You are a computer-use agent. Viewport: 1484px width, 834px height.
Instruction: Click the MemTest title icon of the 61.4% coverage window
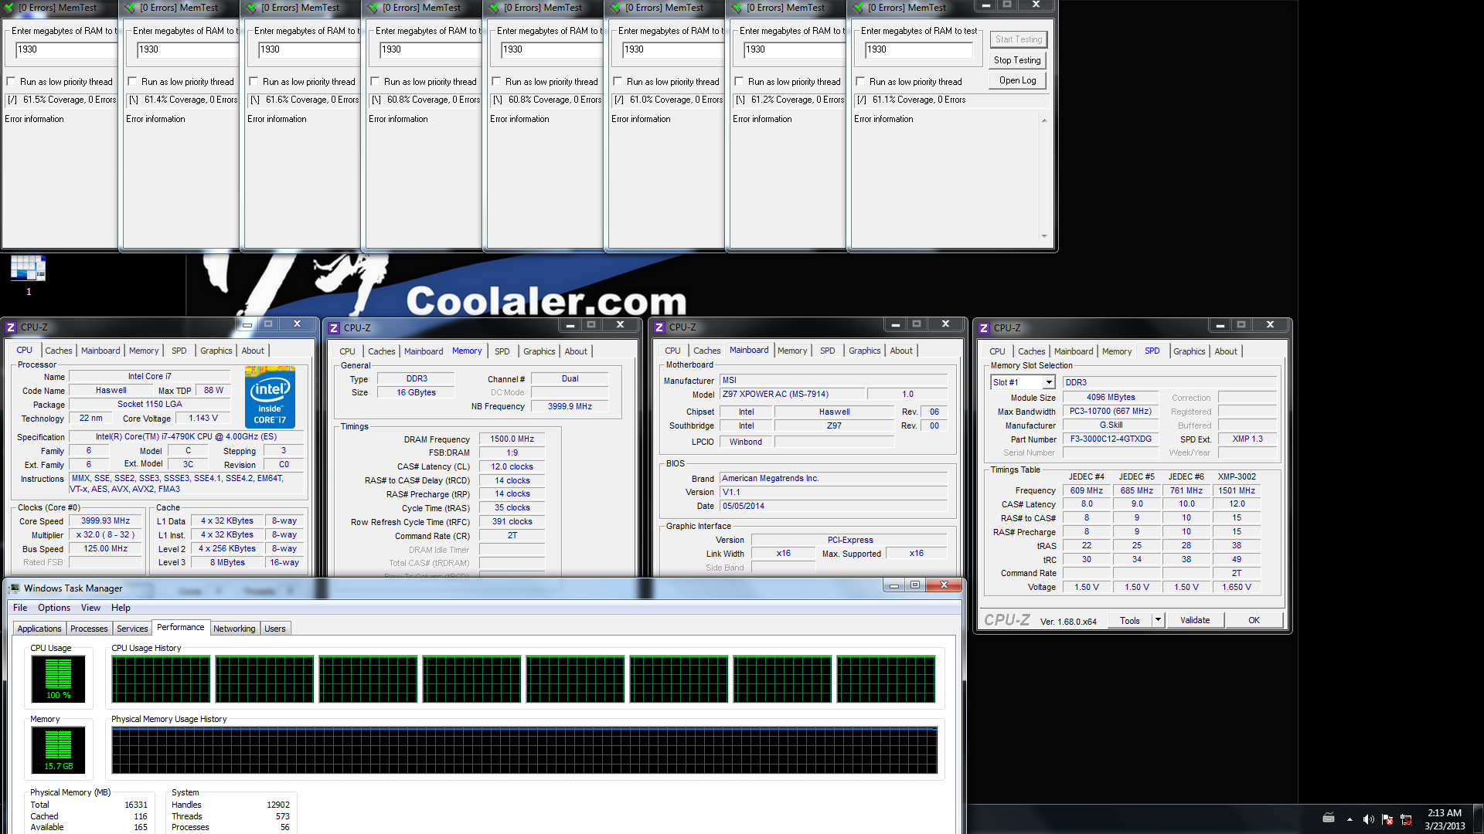[x=130, y=8]
